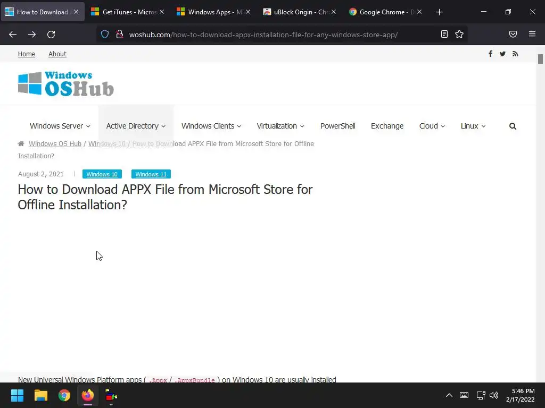
Task: Save the page to Pocket
Action: 513,34
